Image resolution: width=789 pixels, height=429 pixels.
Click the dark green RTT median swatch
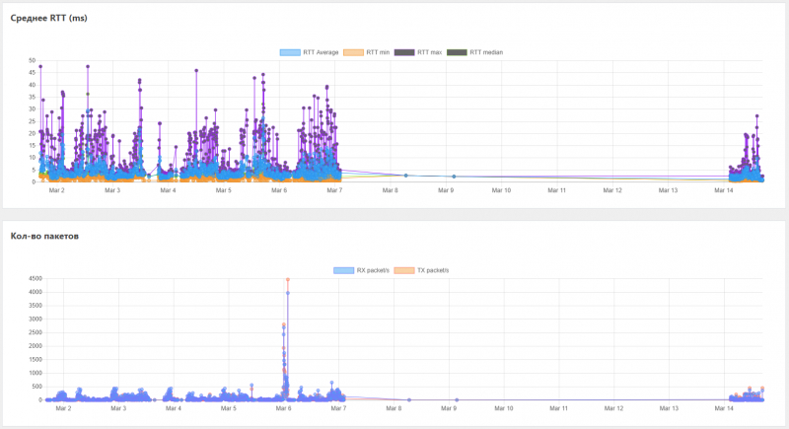coord(457,52)
